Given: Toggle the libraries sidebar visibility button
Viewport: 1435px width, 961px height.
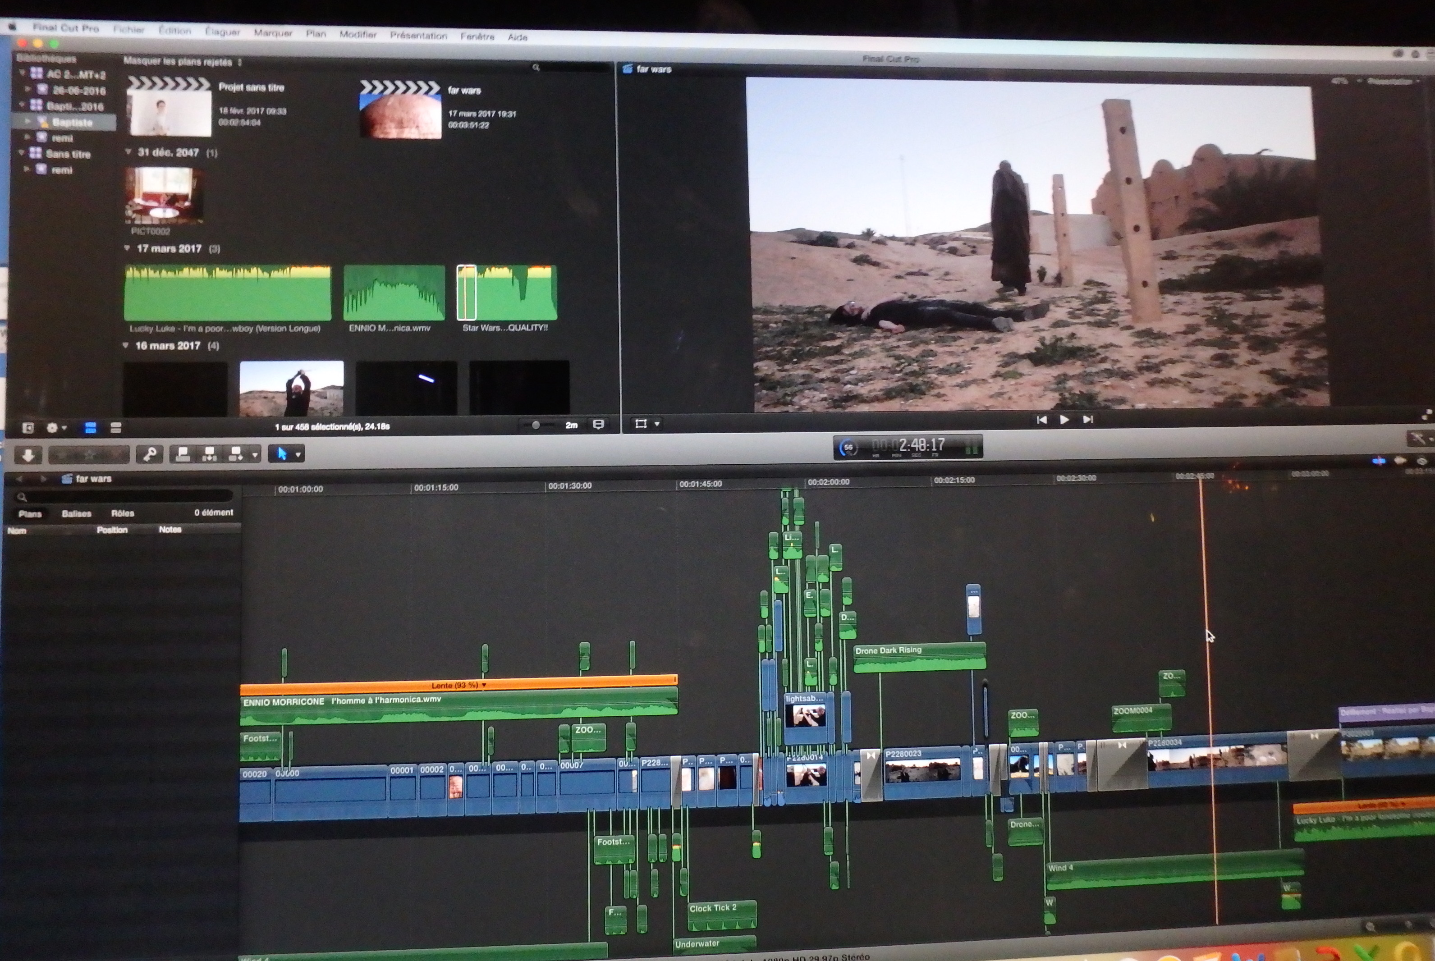Looking at the screenshot, I should [28, 428].
